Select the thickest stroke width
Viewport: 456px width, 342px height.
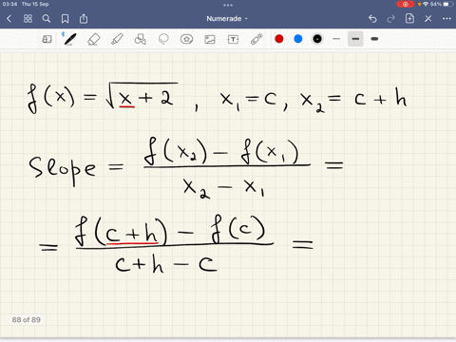pos(374,39)
